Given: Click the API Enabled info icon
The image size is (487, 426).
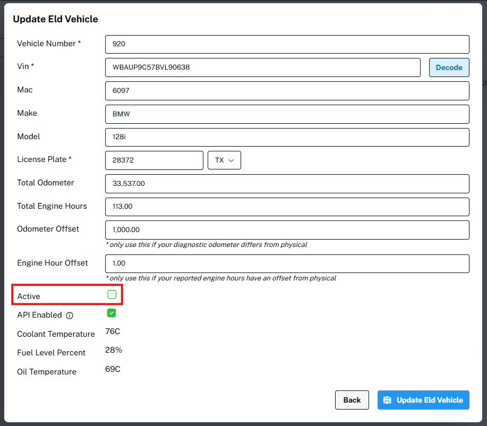Looking at the screenshot, I should [x=70, y=316].
